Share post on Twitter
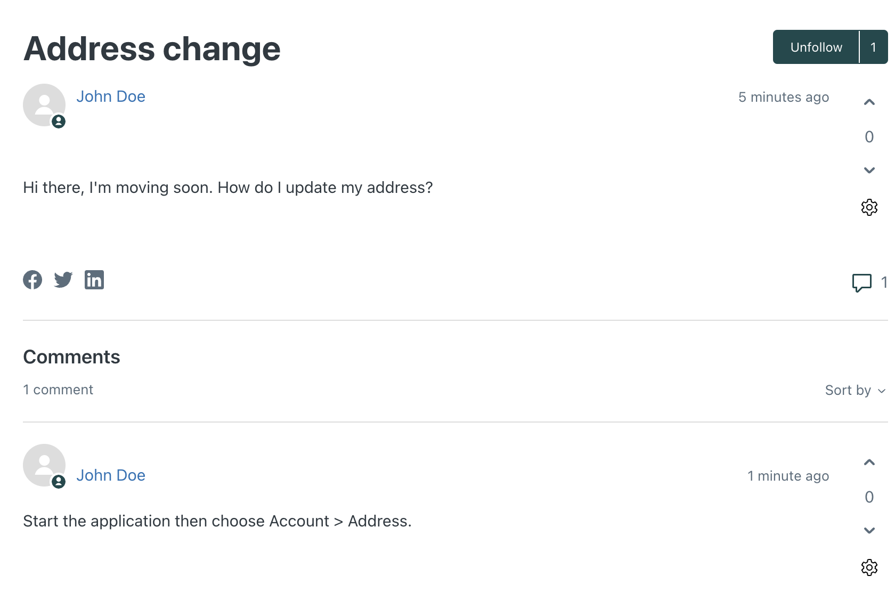Image resolution: width=895 pixels, height=600 pixels. [x=63, y=280]
